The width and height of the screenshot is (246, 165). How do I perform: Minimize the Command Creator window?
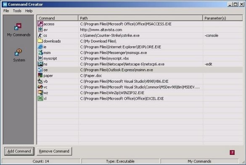[230, 4]
